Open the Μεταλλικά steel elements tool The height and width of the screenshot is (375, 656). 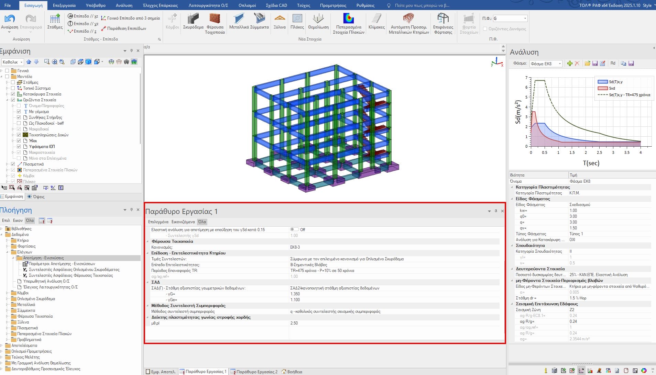pyautogui.click(x=239, y=19)
